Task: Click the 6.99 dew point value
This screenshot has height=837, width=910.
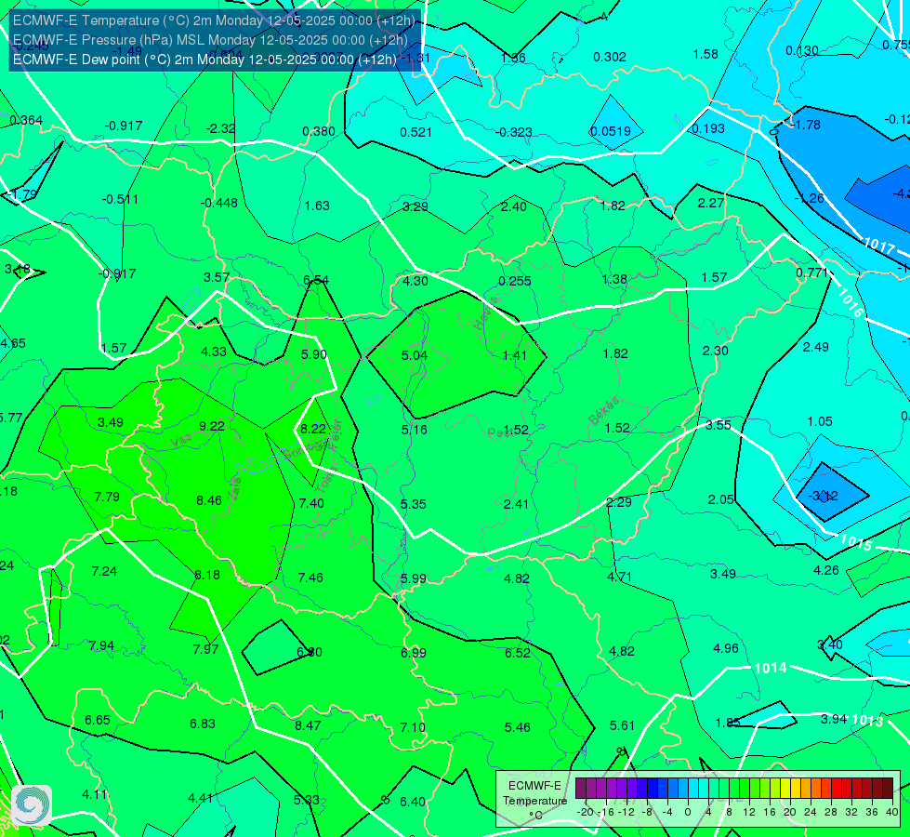Action: [x=414, y=653]
